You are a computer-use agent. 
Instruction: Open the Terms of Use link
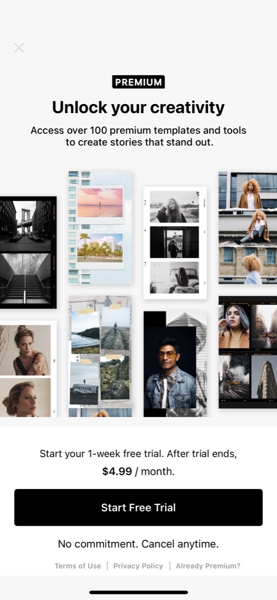(78, 566)
